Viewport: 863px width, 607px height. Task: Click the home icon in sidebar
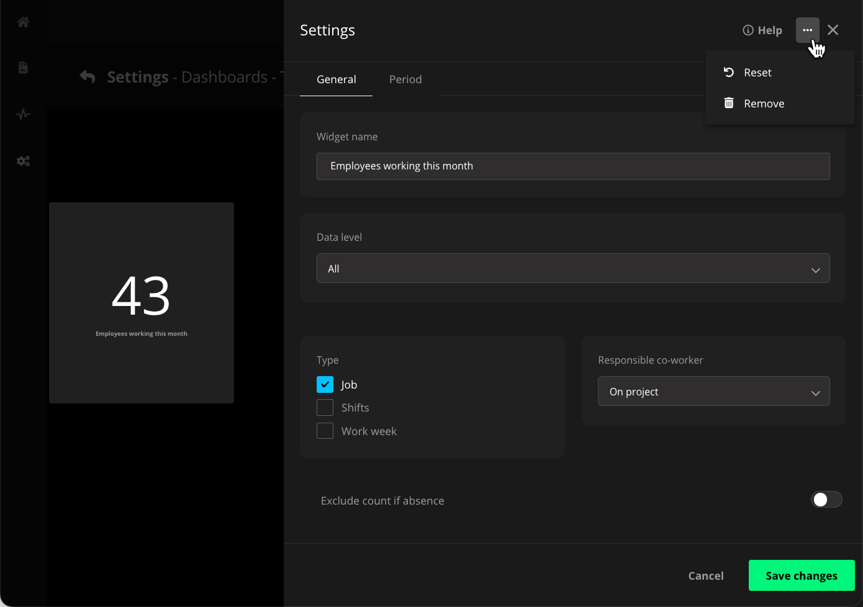coord(23,22)
